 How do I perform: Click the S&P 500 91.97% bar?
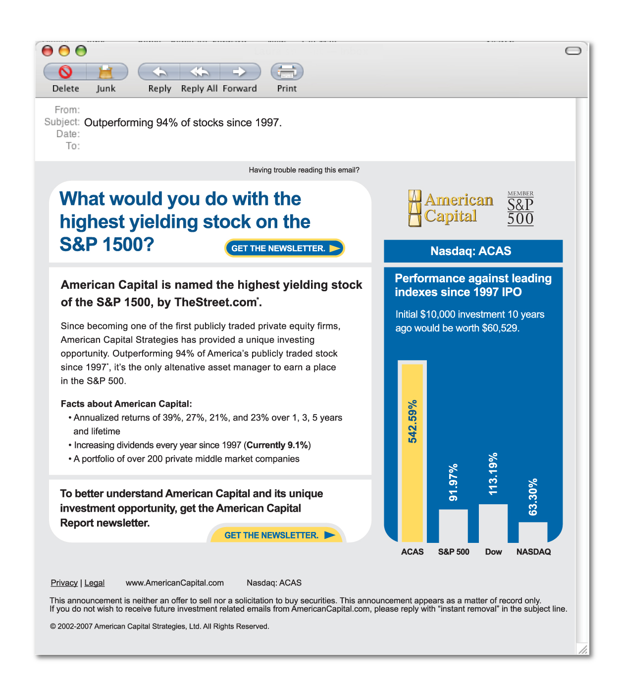pos(453,526)
